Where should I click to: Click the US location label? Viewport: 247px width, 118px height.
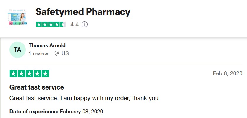pos(65,53)
